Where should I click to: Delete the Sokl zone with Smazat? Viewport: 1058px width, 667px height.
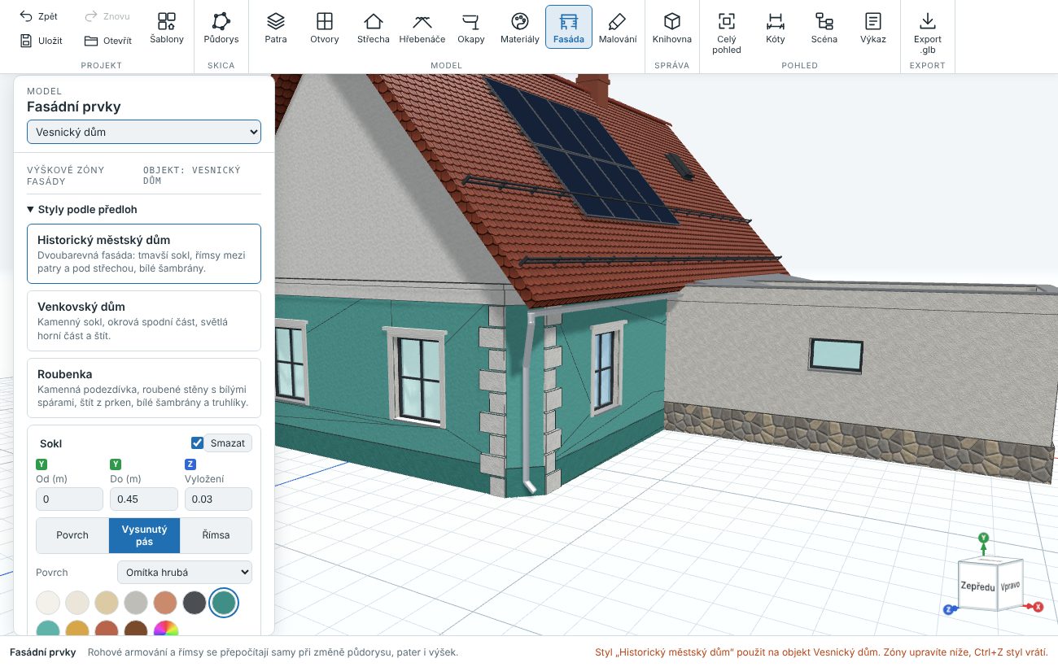tap(230, 443)
